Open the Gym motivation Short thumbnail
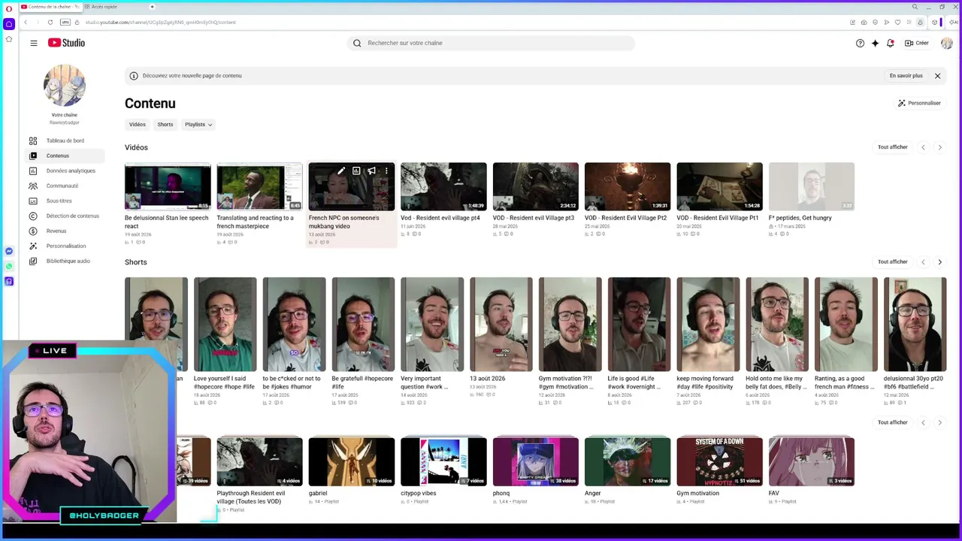Screen dimensions: 962x541 (570, 325)
